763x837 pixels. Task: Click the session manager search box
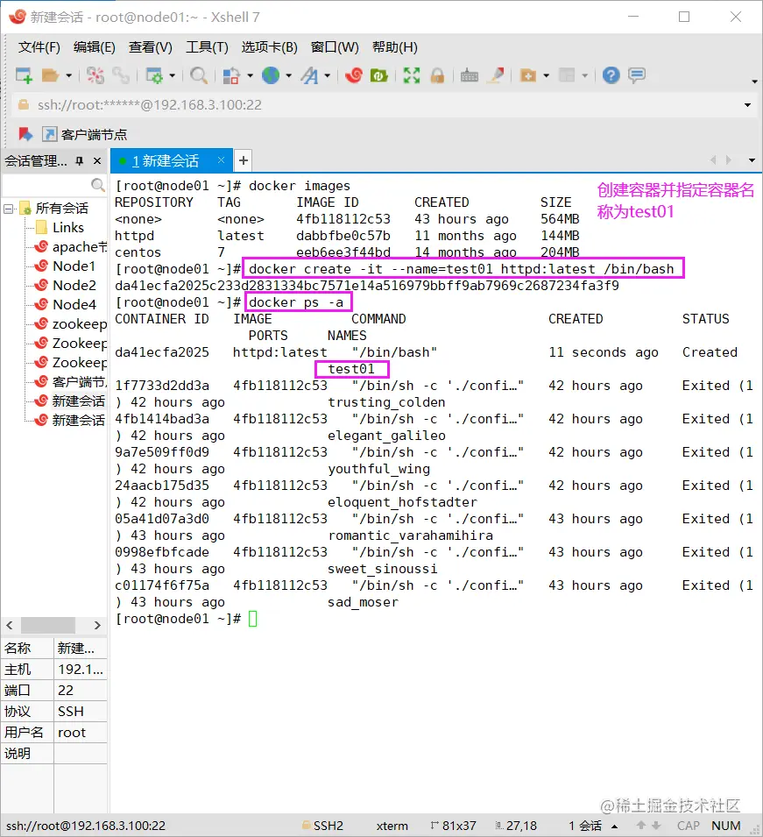53,185
